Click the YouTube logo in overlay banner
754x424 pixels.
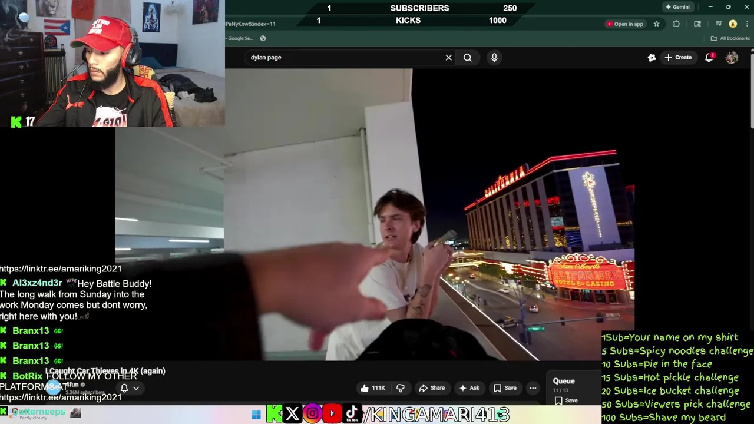coord(332,414)
